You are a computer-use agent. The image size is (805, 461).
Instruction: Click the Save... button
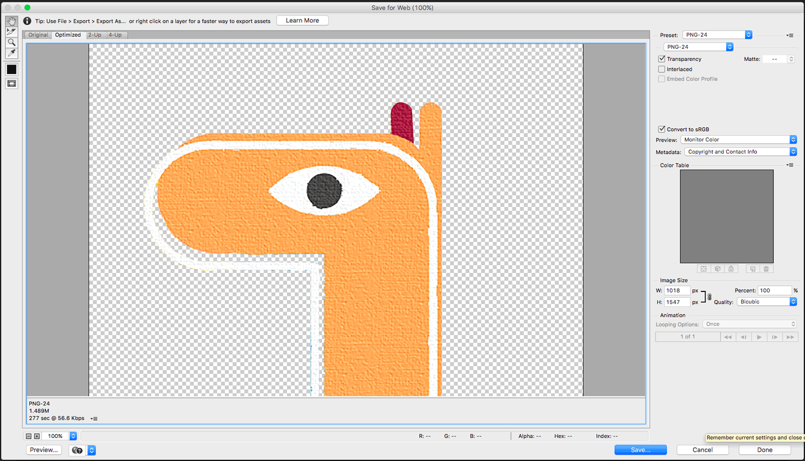[640, 450]
